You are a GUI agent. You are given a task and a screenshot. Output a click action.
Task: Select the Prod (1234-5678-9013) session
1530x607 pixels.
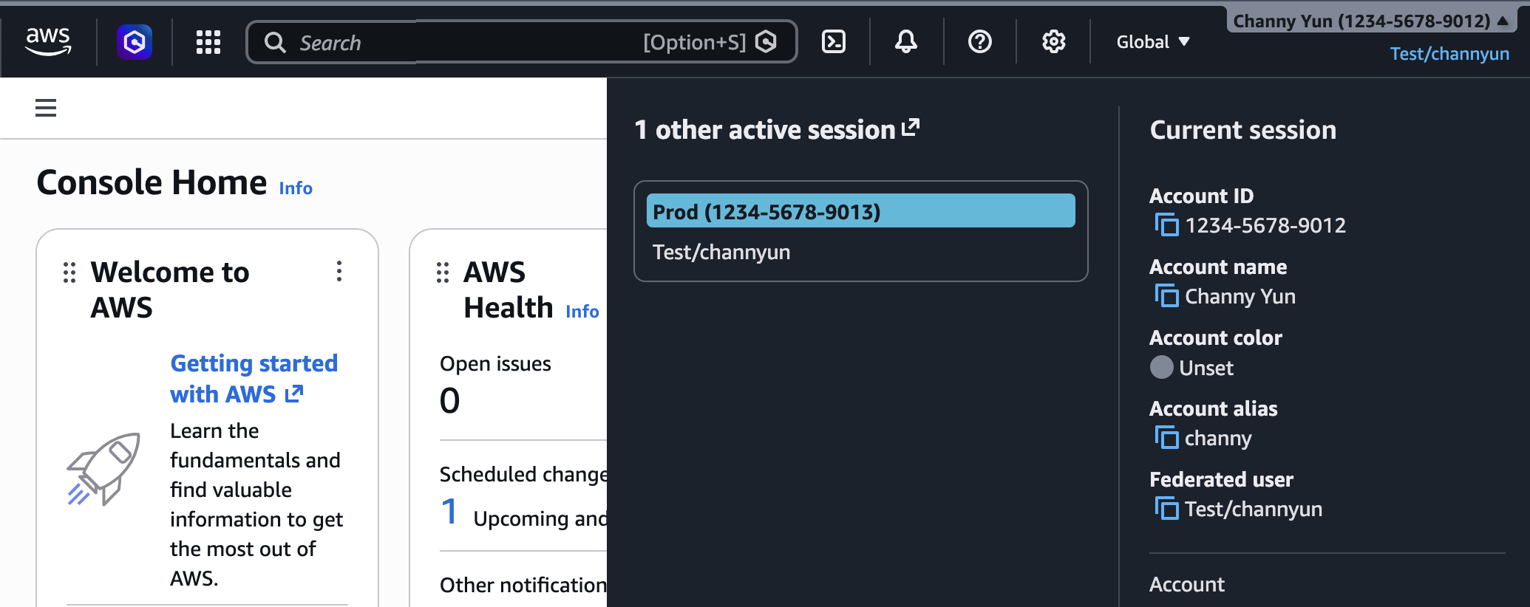pos(860,211)
